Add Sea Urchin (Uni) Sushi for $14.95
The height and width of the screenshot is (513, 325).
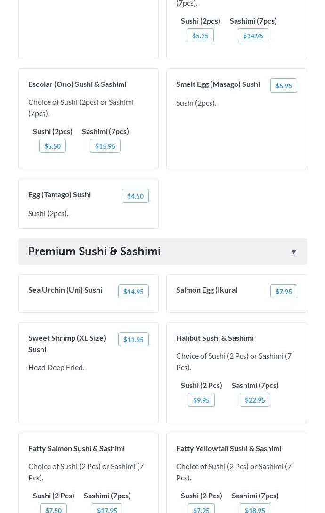(x=133, y=291)
